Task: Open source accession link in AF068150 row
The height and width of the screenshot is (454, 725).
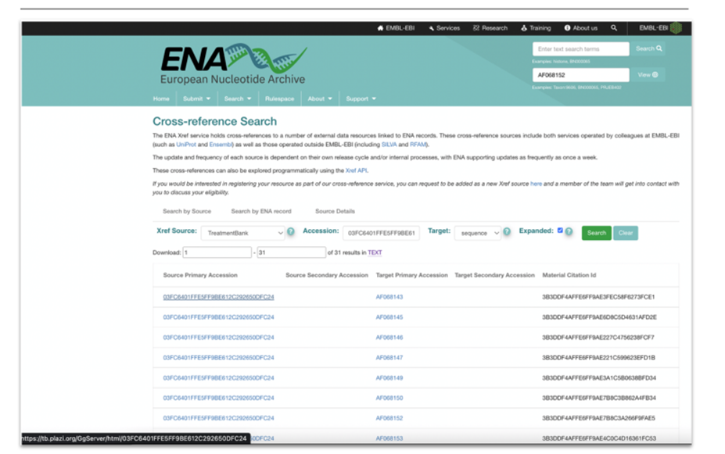Action: click(218, 398)
